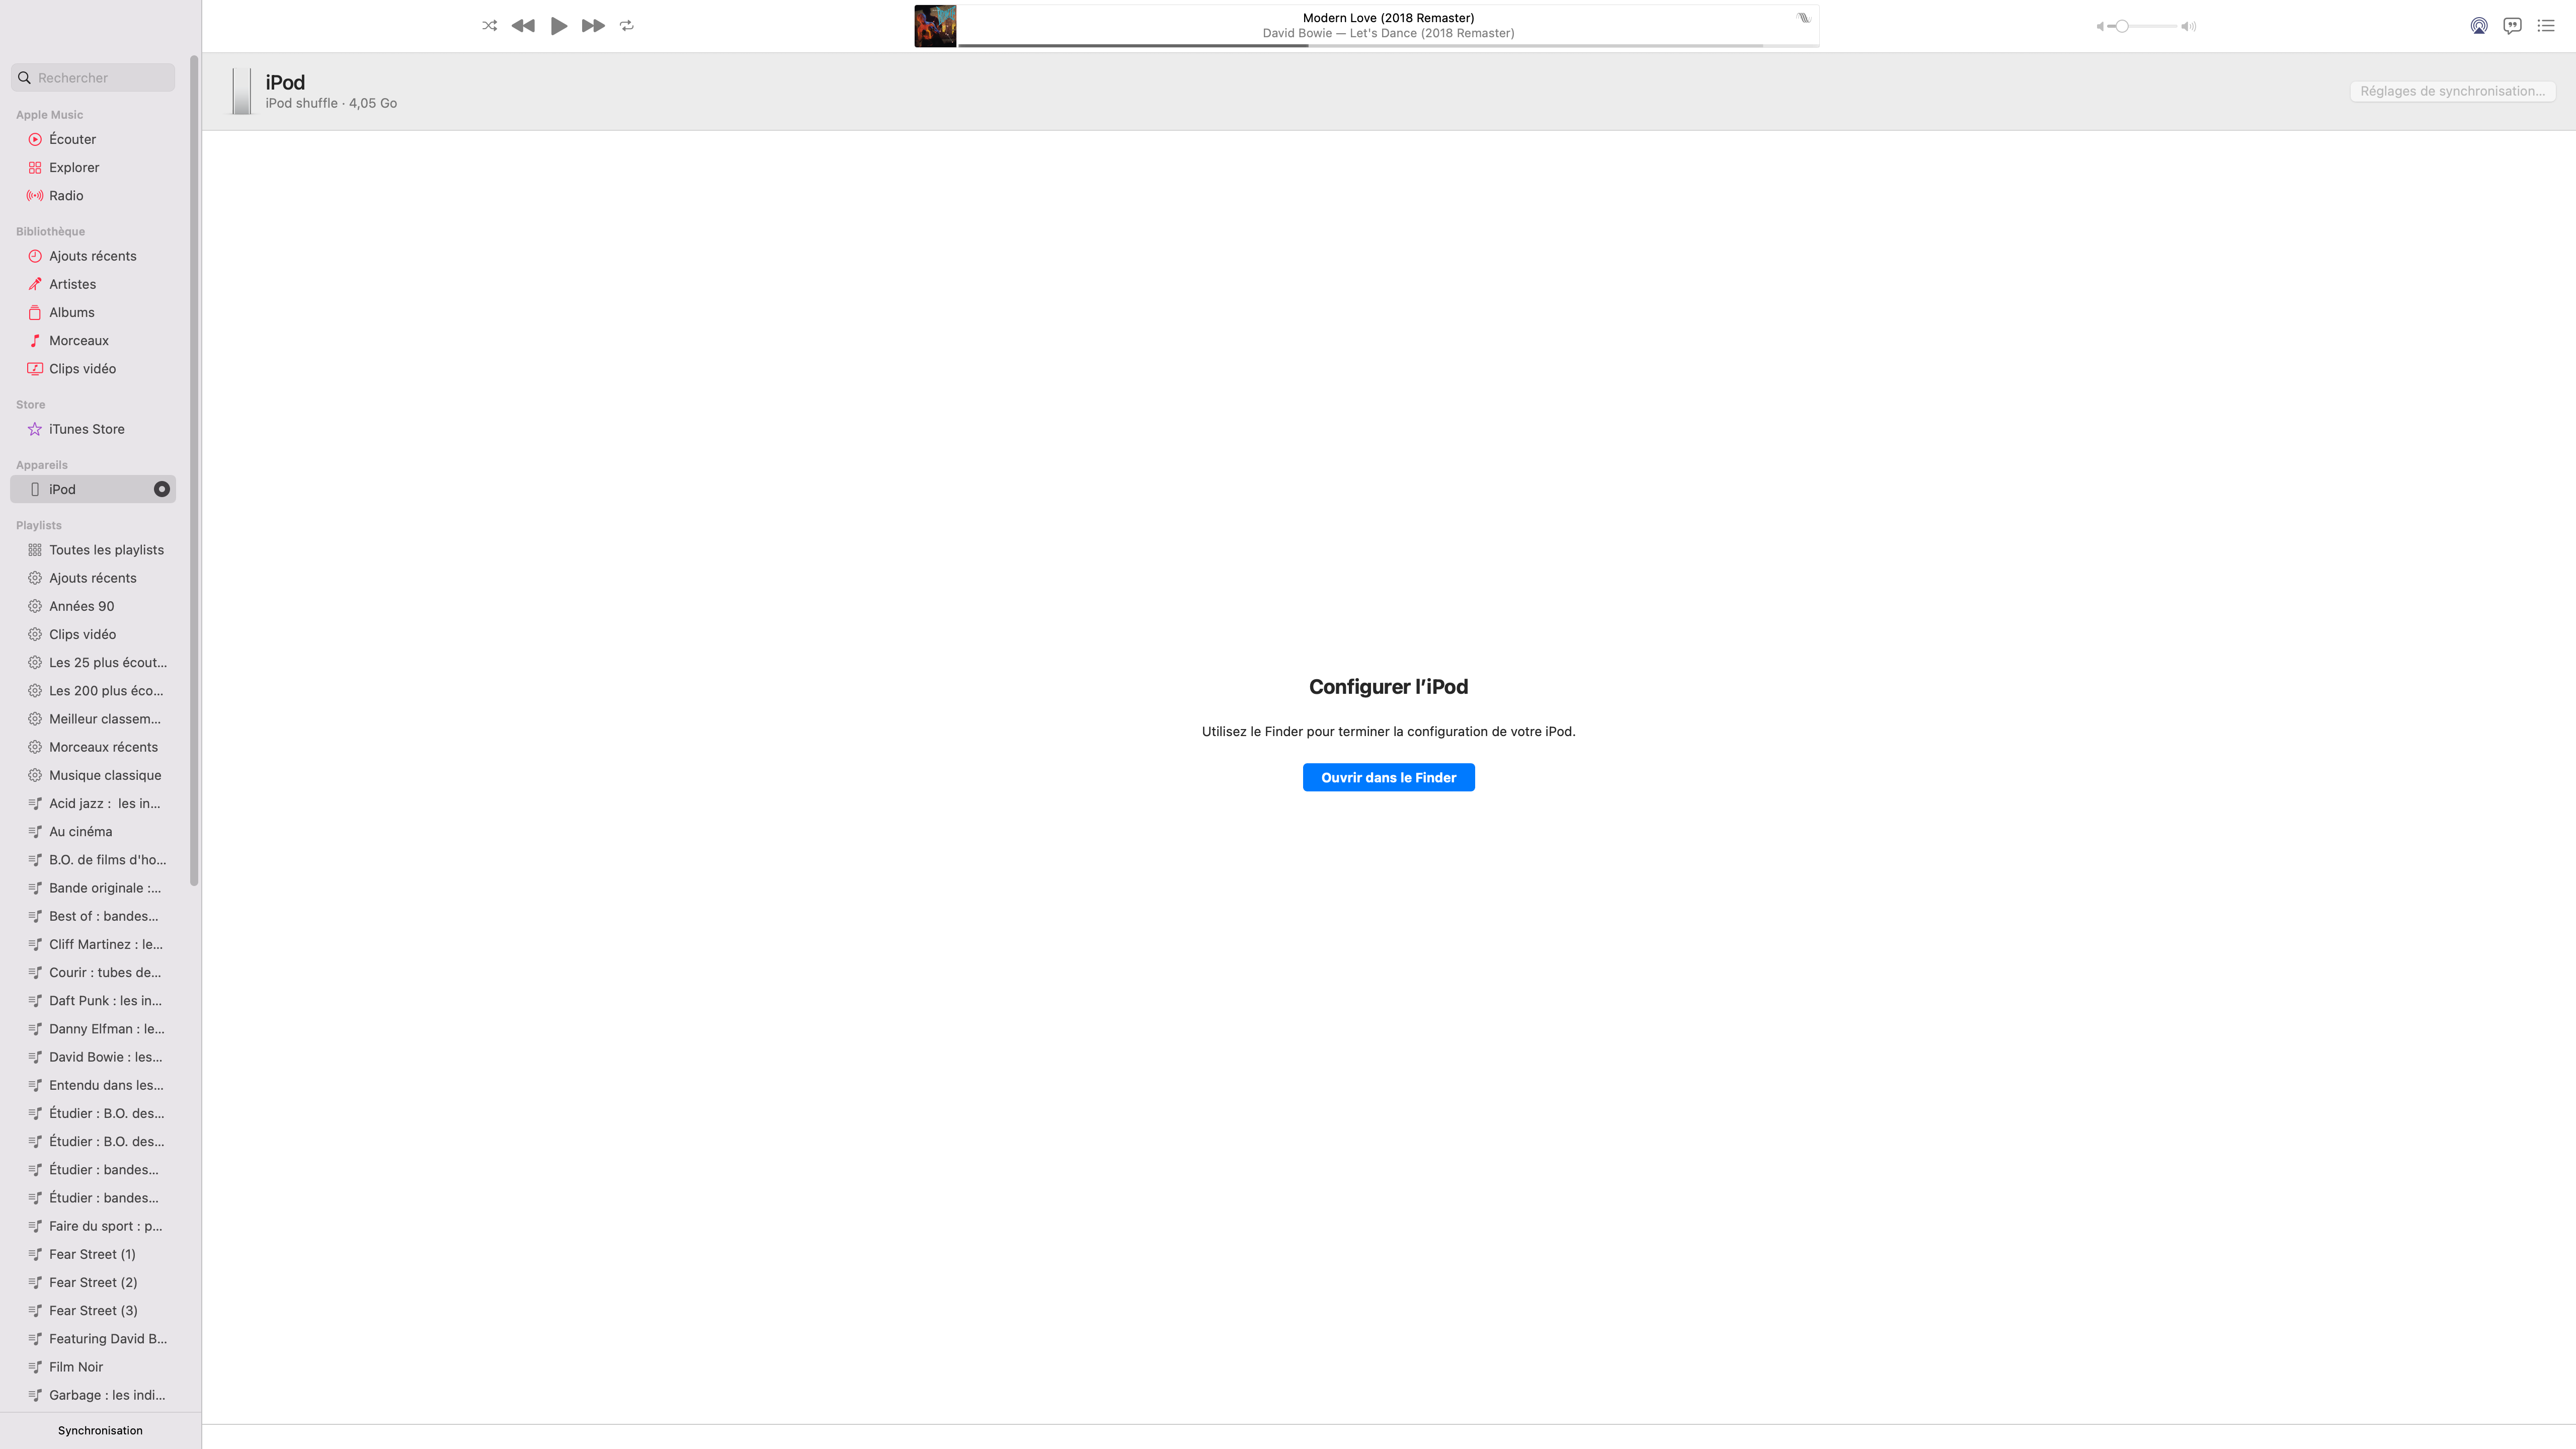Open Fear Street (2) playlist

[93, 1282]
